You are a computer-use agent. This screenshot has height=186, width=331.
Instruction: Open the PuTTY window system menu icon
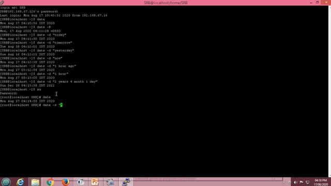(2, 3)
